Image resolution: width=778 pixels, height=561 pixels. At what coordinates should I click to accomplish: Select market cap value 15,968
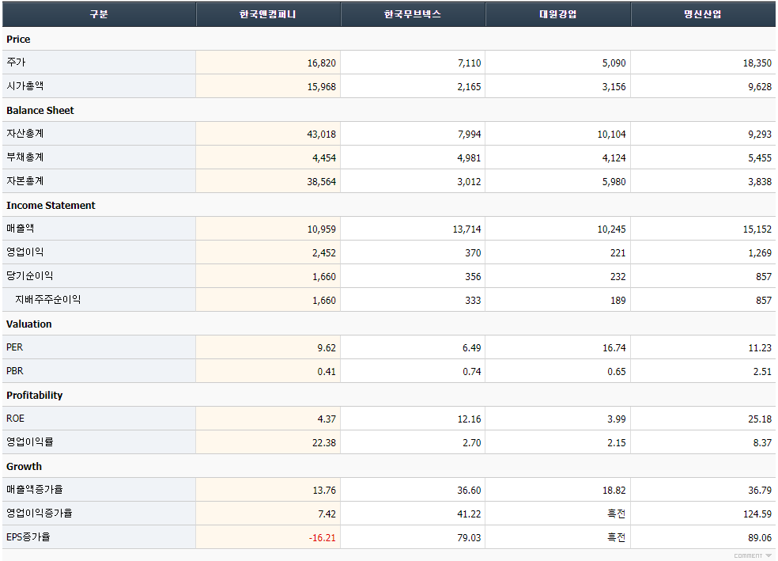[x=322, y=87]
